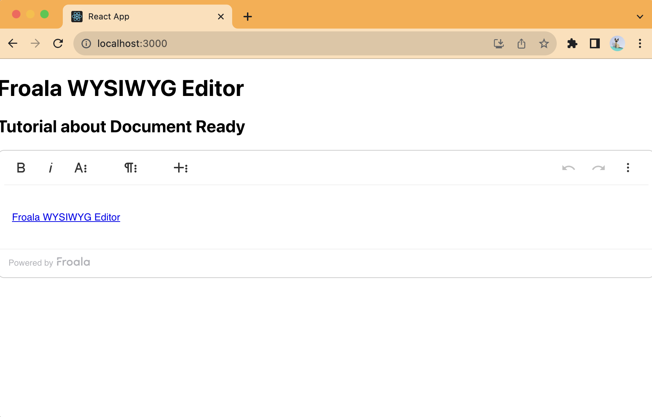Open the editor's More Misc options icon
Screen dimensions: 652x417
pos(628,168)
